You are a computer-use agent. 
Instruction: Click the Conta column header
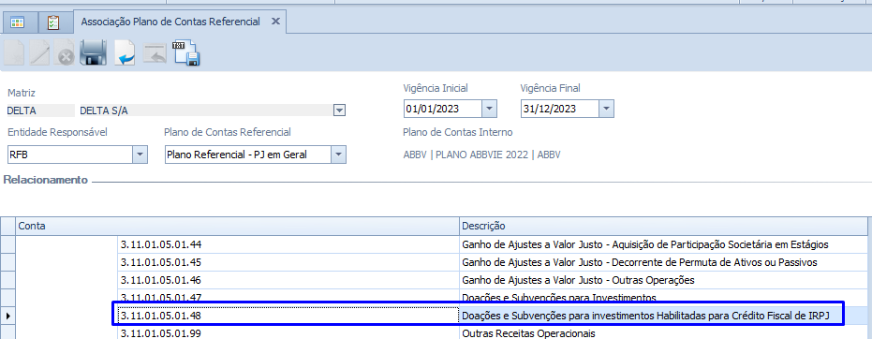[x=238, y=227]
